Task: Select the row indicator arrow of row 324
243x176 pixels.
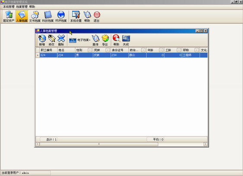Action: [x=38, y=55]
